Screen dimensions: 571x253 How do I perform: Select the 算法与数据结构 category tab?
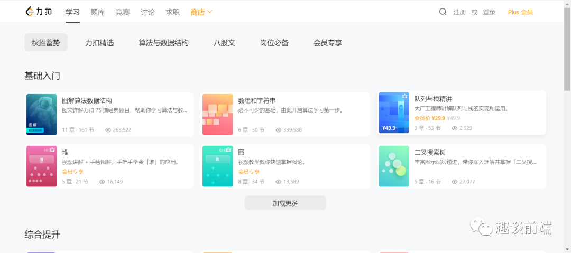click(163, 43)
